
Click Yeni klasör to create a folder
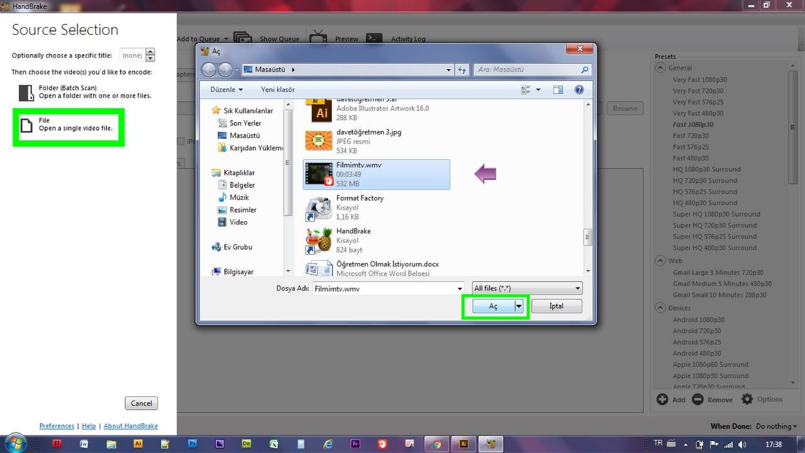point(278,90)
